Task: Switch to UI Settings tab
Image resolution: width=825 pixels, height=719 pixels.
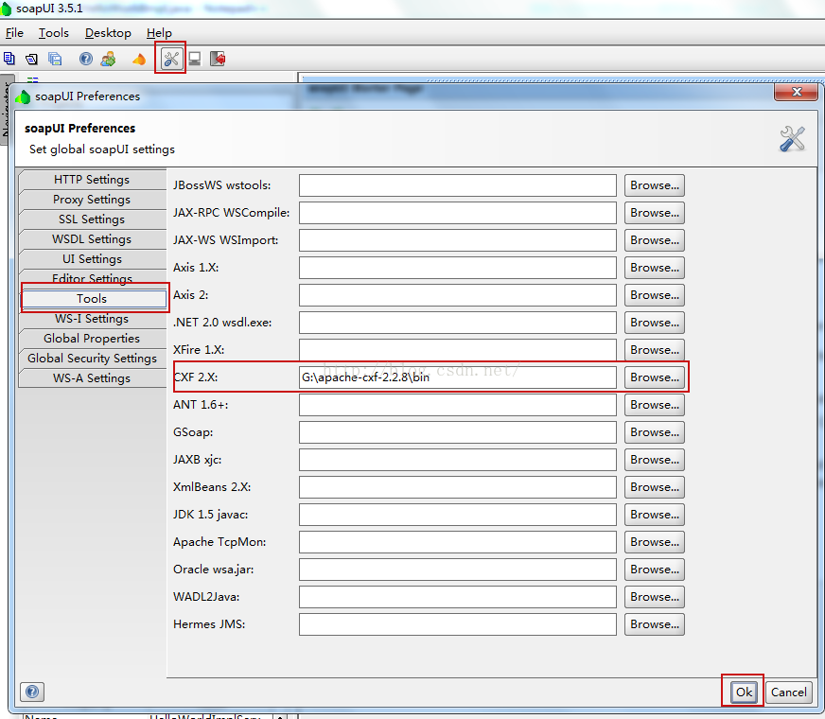Action: 92,259
